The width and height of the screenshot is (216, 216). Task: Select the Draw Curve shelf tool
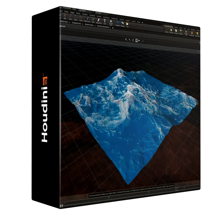(87, 20)
